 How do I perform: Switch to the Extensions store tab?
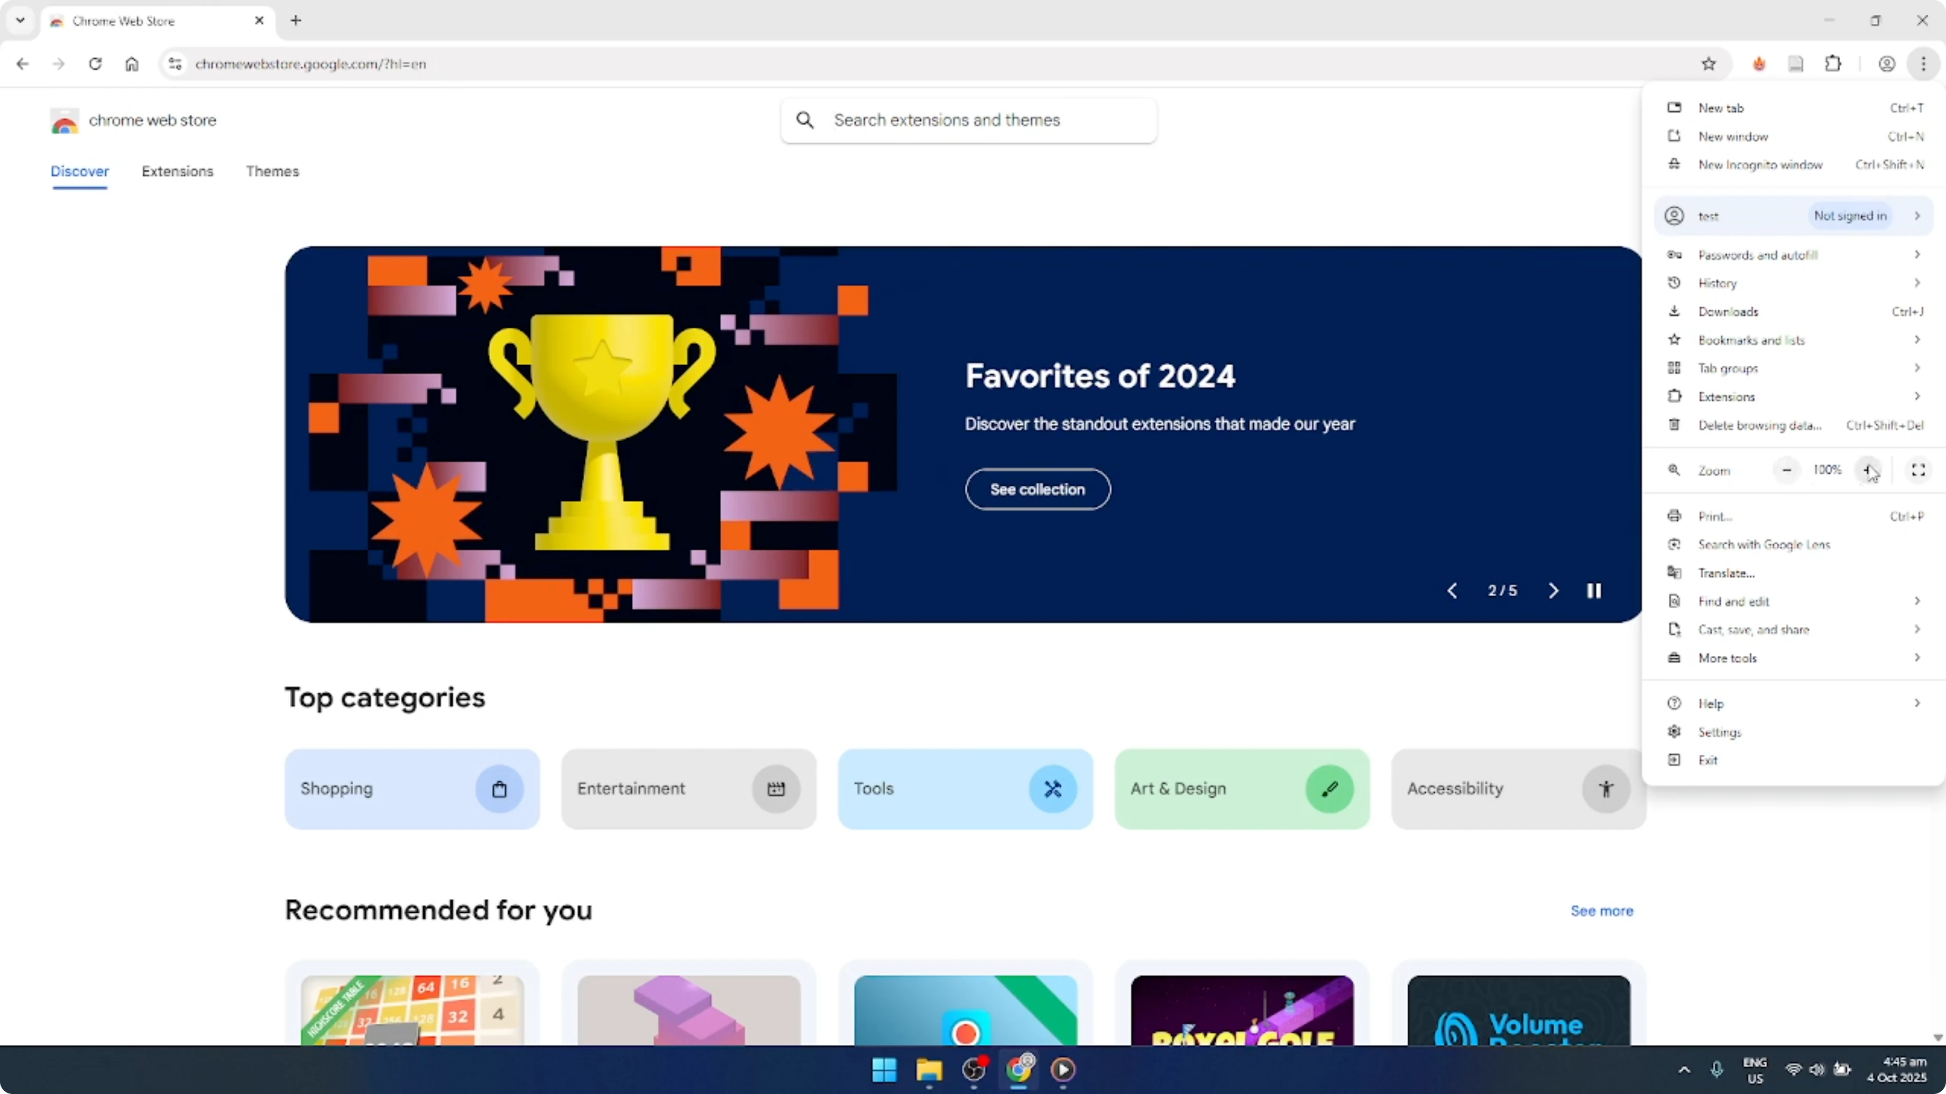point(178,171)
